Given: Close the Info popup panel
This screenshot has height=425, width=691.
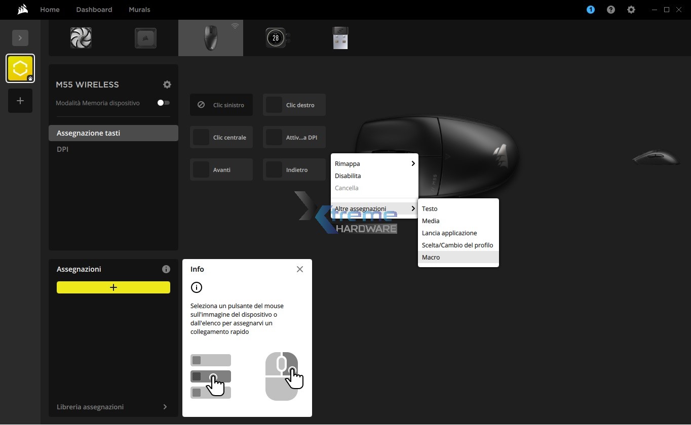Looking at the screenshot, I should [300, 269].
